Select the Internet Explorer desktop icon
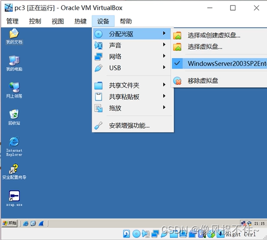 pyautogui.click(x=14, y=146)
